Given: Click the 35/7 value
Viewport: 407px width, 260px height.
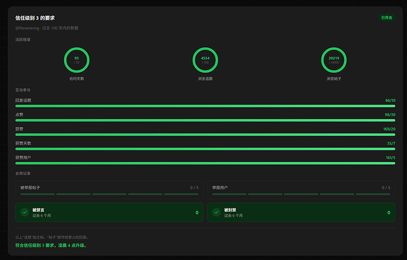Looking at the screenshot, I should pos(391,143).
